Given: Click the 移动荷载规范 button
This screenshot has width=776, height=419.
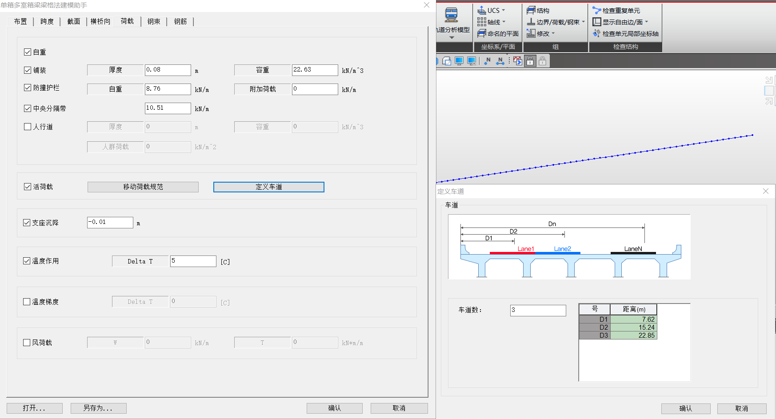Looking at the screenshot, I should tap(143, 187).
